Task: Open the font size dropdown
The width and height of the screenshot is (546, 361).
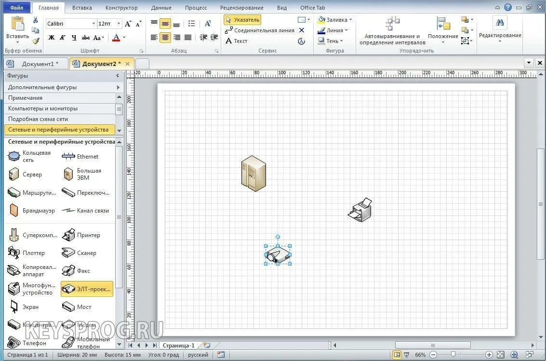Action: coord(118,23)
